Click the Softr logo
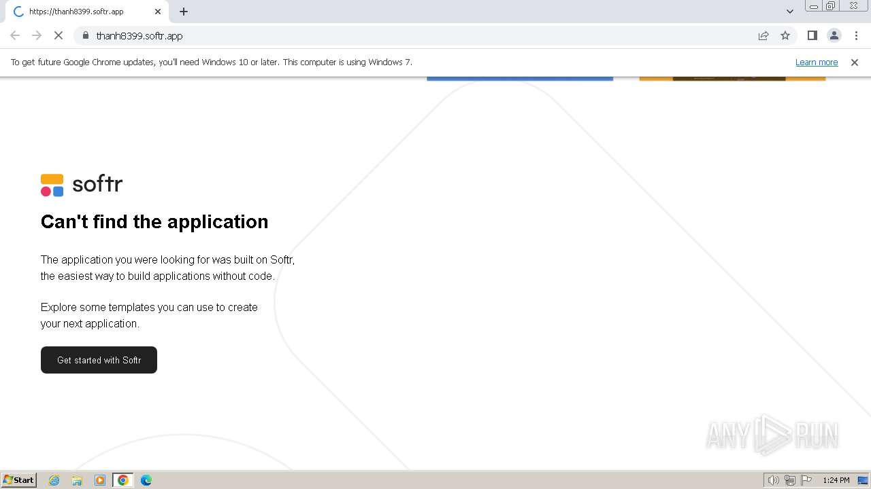This screenshot has width=871, height=489. [82, 185]
